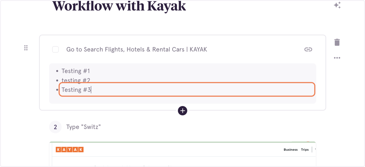The width and height of the screenshot is (365, 167).
Task: Click the orange KAYAK logo in the screenshot
Action: [70, 150]
